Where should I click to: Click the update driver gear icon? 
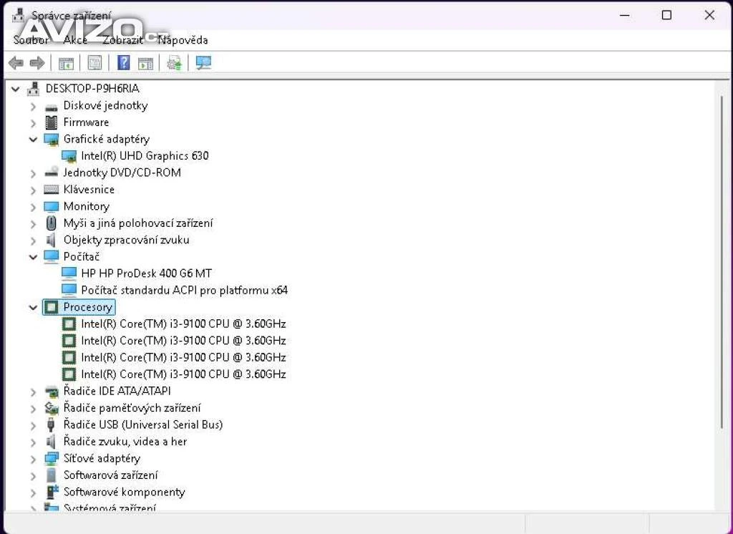[x=174, y=63]
